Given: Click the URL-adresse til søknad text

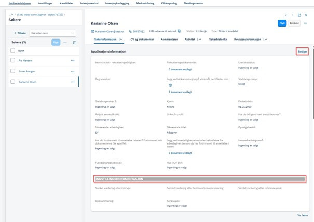Looking at the screenshot, I should [x=162, y=31].
